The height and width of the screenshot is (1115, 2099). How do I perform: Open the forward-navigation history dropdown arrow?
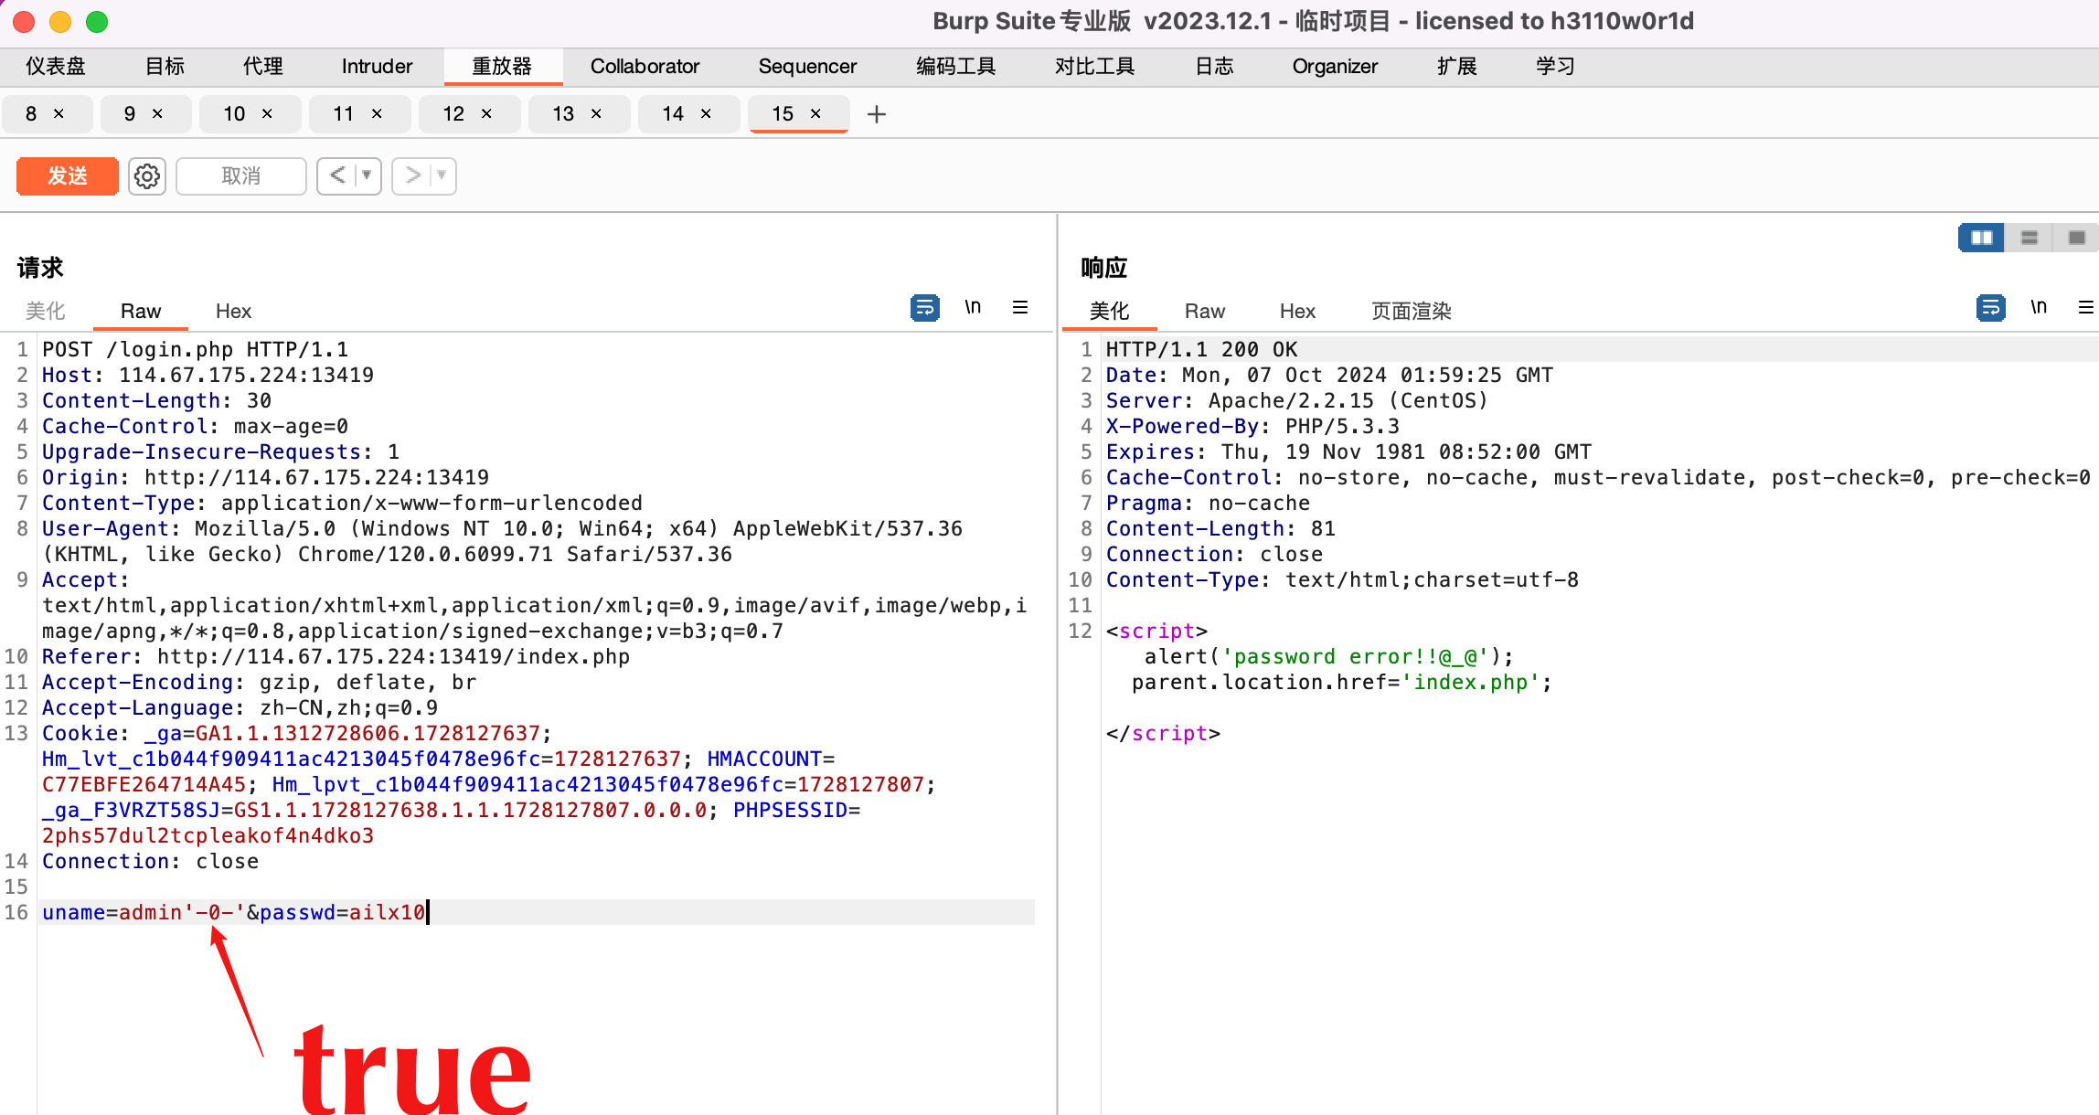pos(440,175)
